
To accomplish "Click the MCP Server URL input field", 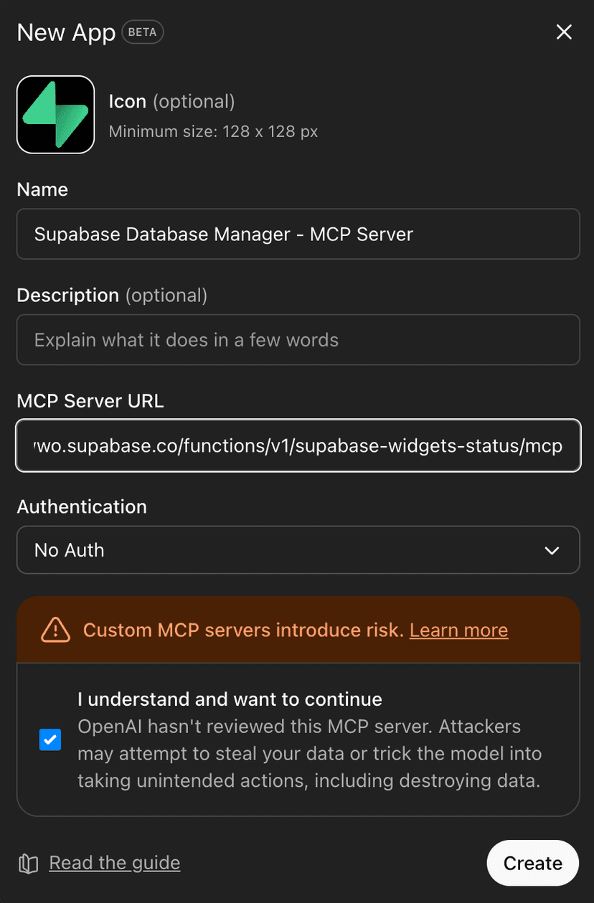I will point(298,445).
